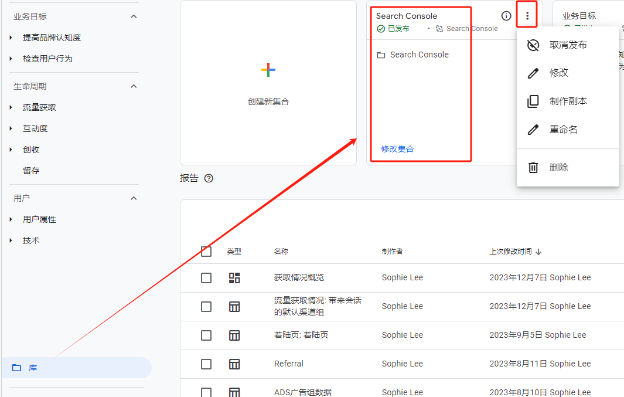Open the 库 library navigation item
The height and width of the screenshot is (397, 624).
pos(76,368)
